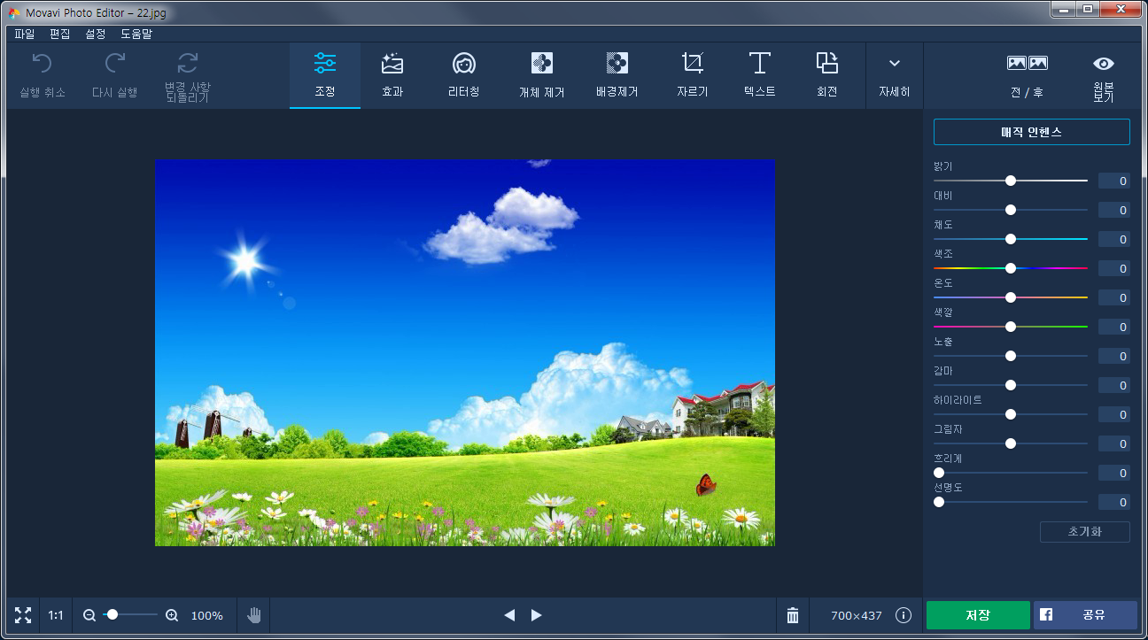
Task: Click the 선명도 value input field
Action: 1114,502
